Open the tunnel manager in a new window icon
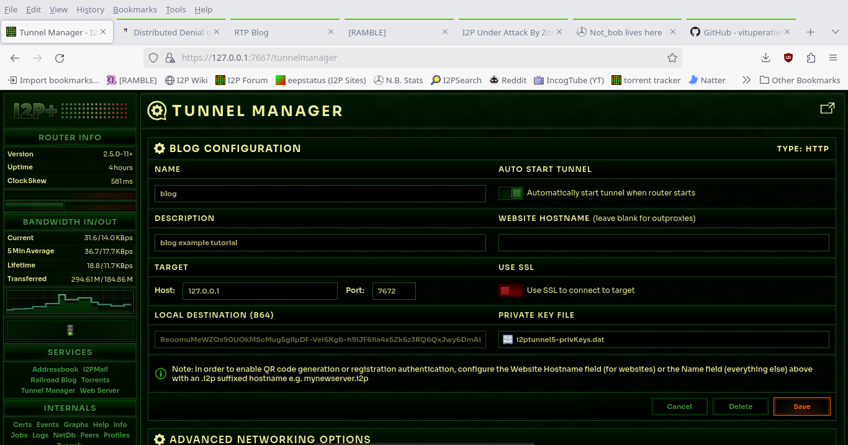Viewport: 848px width, 445px height. pos(828,109)
